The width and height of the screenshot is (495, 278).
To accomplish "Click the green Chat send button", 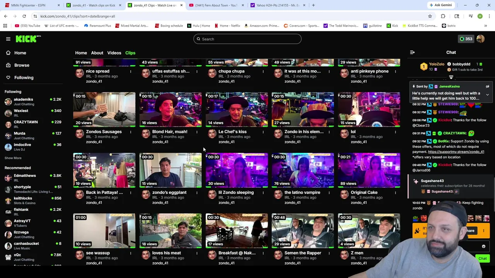I will pyautogui.click(x=482, y=259).
